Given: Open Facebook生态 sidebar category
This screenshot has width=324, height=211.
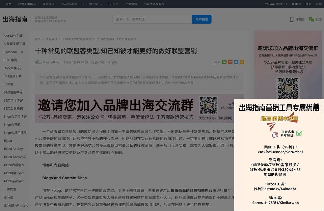Looking at the screenshot, I should pos(13,52).
